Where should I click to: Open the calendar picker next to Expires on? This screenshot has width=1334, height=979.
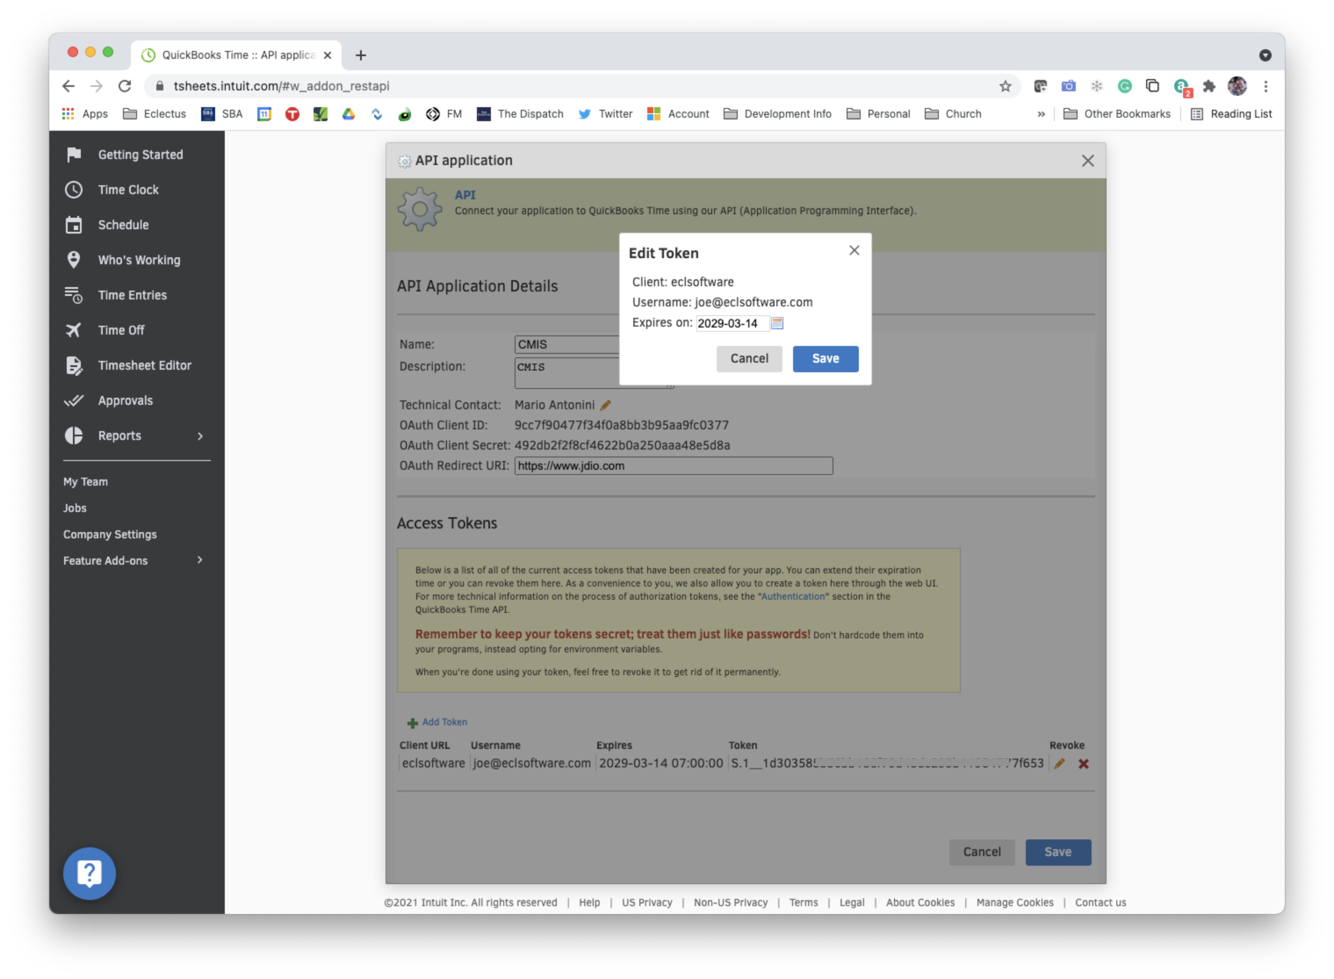point(777,323)
